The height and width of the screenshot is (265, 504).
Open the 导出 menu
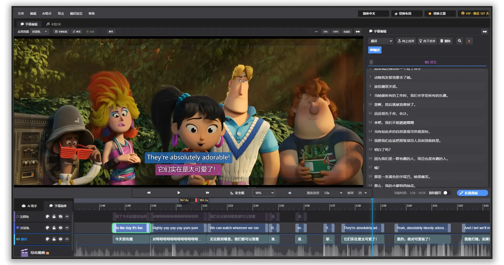61,14
